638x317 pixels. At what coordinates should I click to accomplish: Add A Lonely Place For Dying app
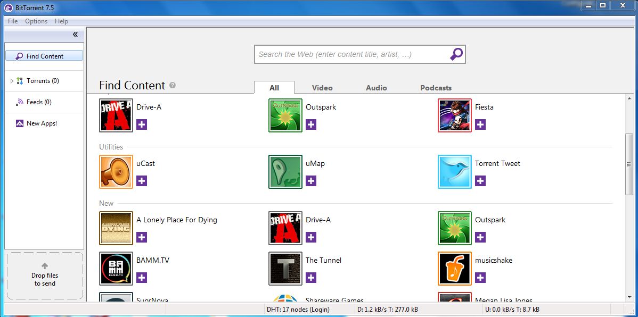[142, 237]
